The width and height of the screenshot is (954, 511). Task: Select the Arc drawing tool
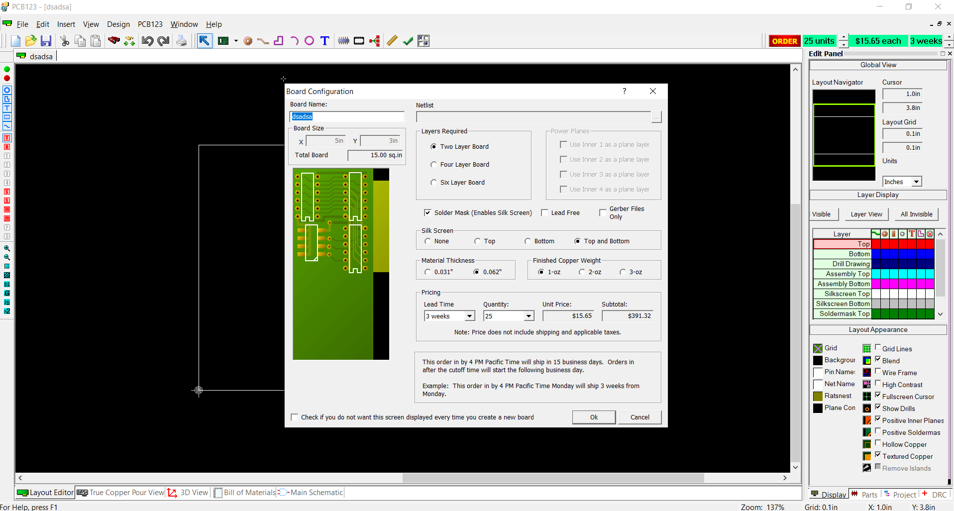[x=294, y=41]
